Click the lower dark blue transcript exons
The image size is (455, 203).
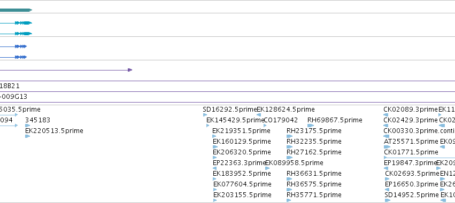click(21, 57)
